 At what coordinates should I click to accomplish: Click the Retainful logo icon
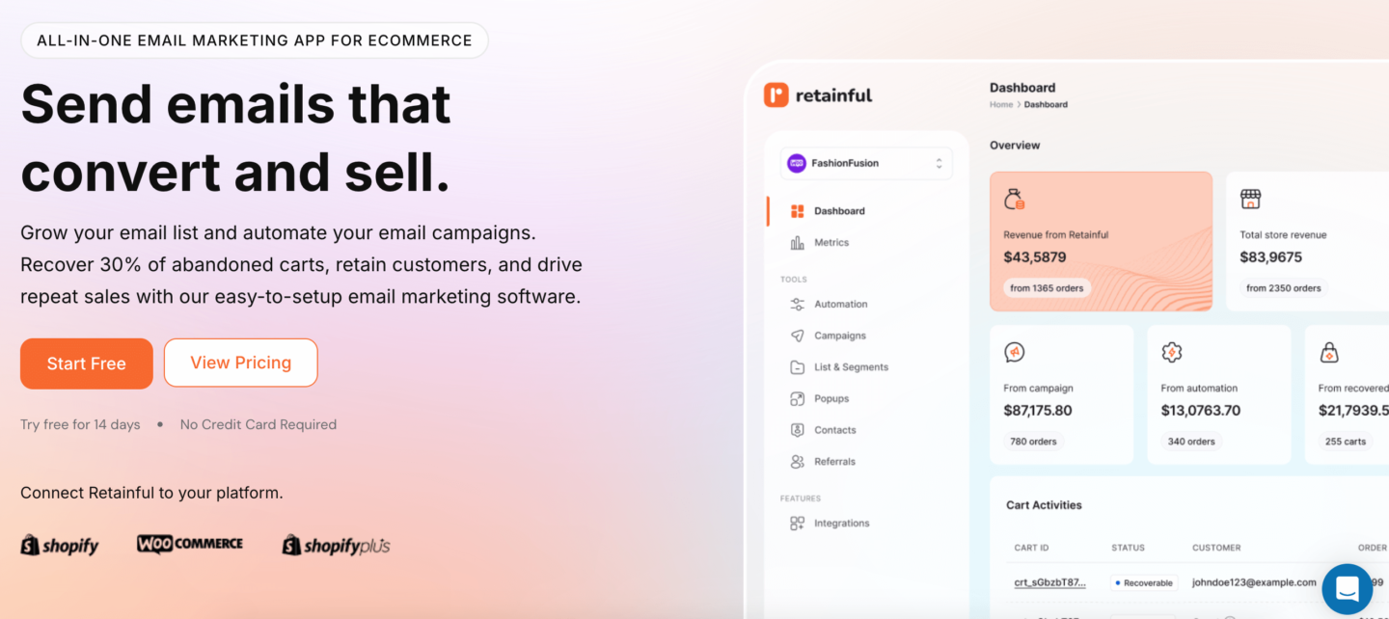776,94
